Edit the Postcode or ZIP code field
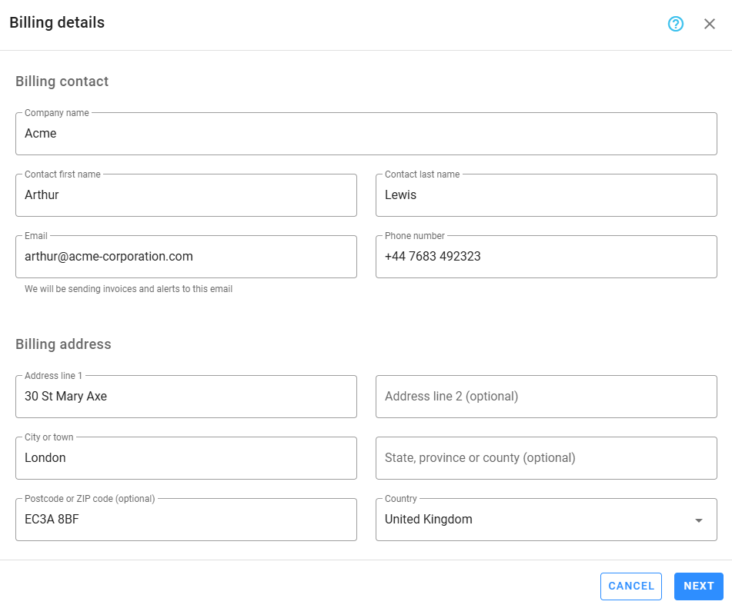Screen dimensions: 732x608 186,520
